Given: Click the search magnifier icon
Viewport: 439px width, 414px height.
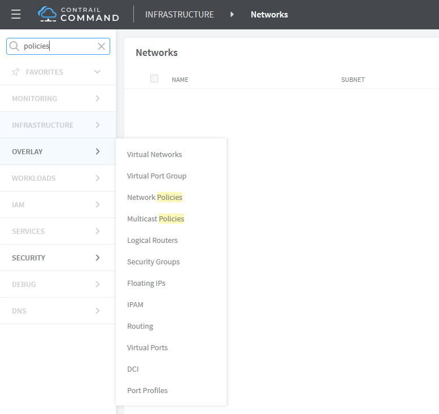Looking at the screenshot, I should click(14, 46).
